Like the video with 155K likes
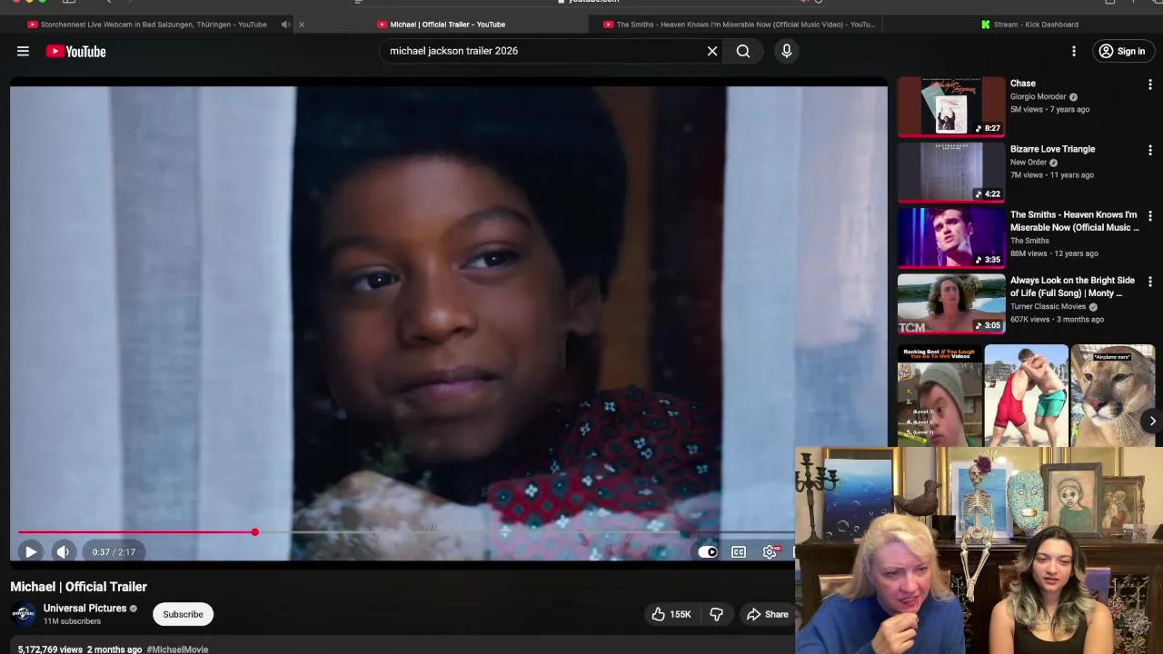This screenshot has width=1163, height=654. point(671,614)
